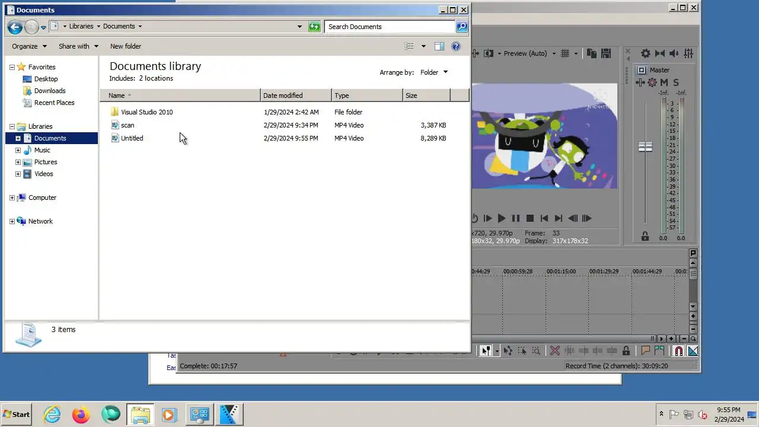Insert a marker in Vegas timeline toolbar
The image size is (759, 427).
point(646,351)
